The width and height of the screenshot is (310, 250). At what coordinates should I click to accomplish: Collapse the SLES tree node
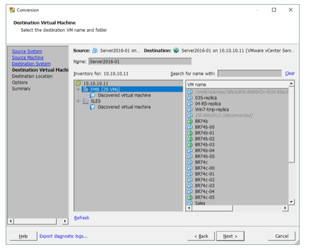tap(78, 101)
